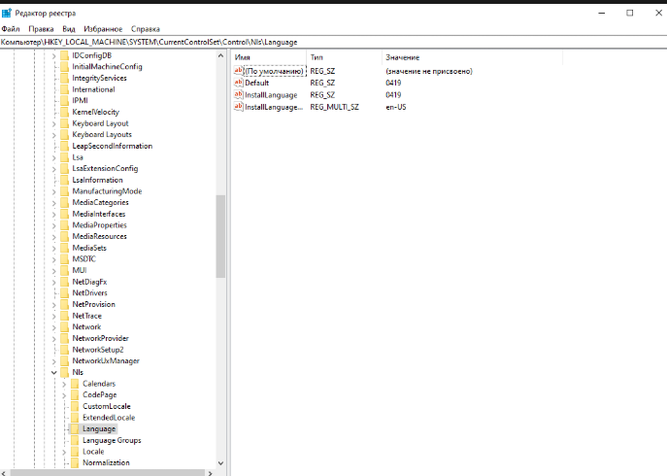The width and height of the screenshot is (667, 476).
Task: Click the Calendars folder icon
Action: click(x=75, y=384)
